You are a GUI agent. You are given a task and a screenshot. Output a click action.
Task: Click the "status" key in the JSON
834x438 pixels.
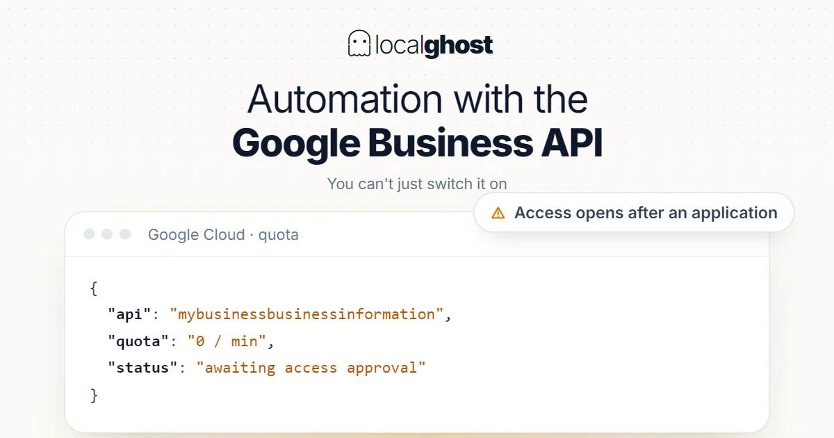[x=142, y=368]
